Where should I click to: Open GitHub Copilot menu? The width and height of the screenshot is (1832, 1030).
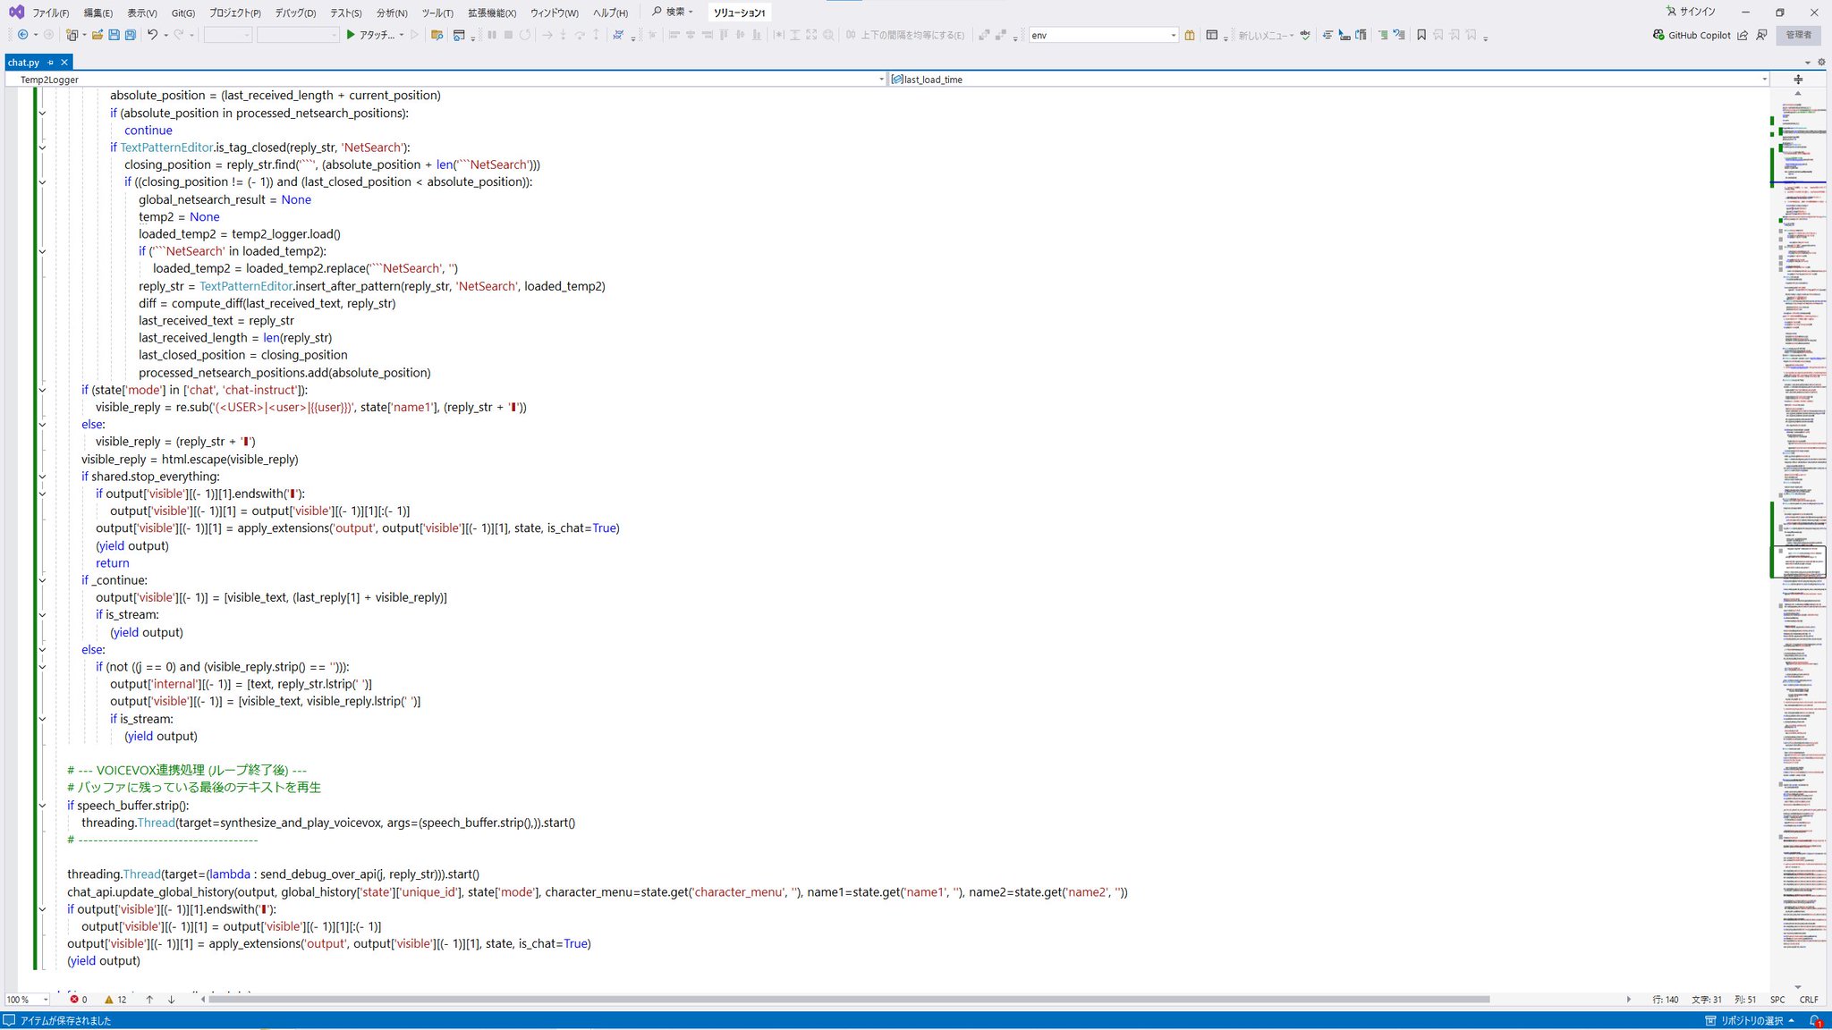coord(1692,35)
